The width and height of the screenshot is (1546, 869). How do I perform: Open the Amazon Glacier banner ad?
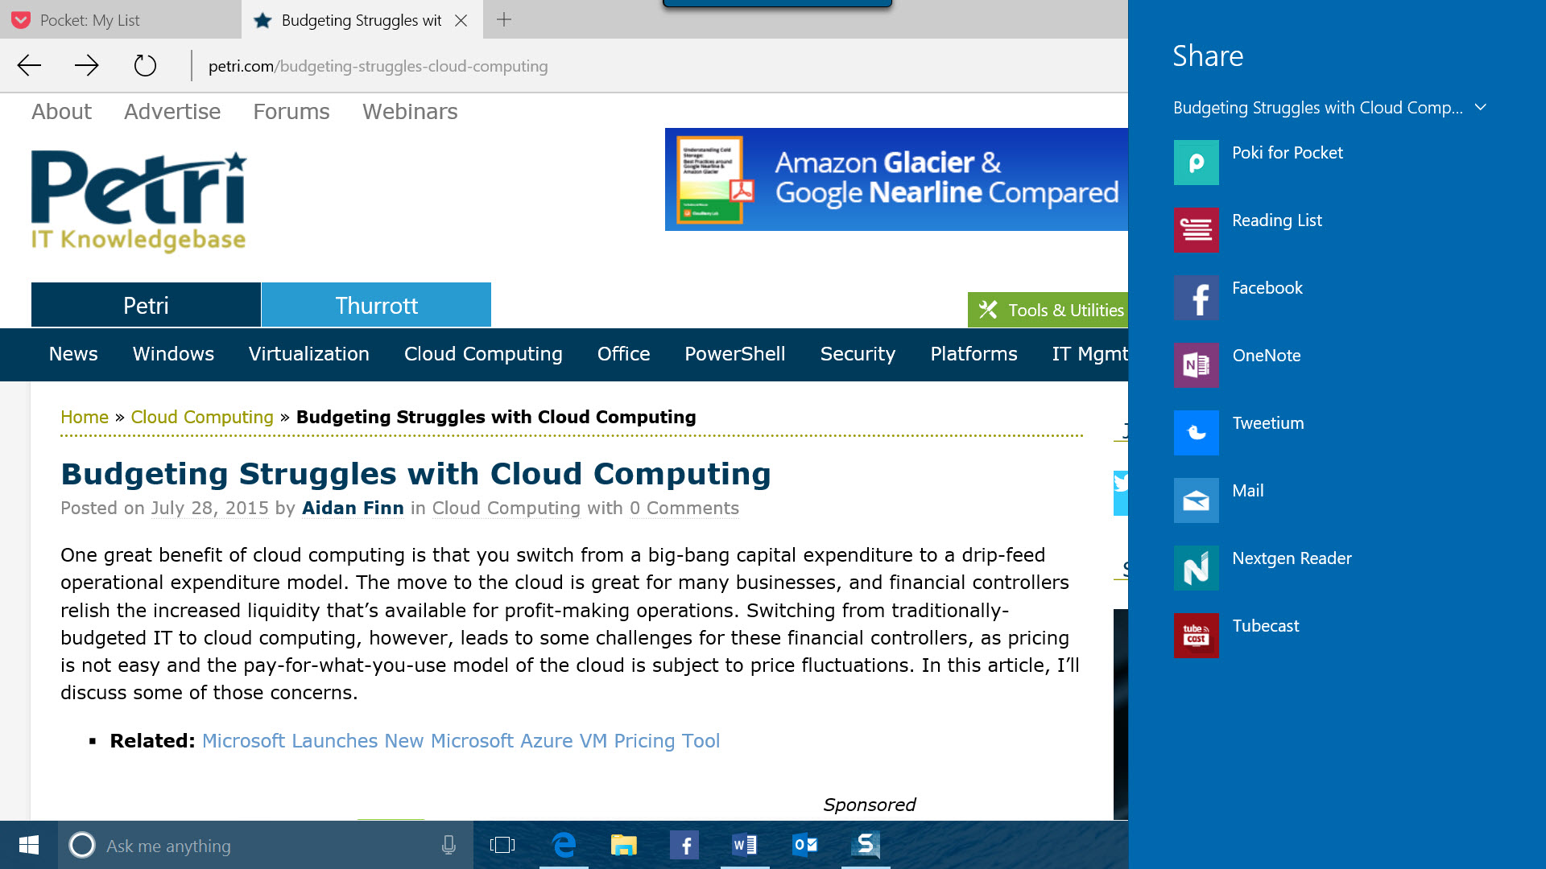coord(896,179)
